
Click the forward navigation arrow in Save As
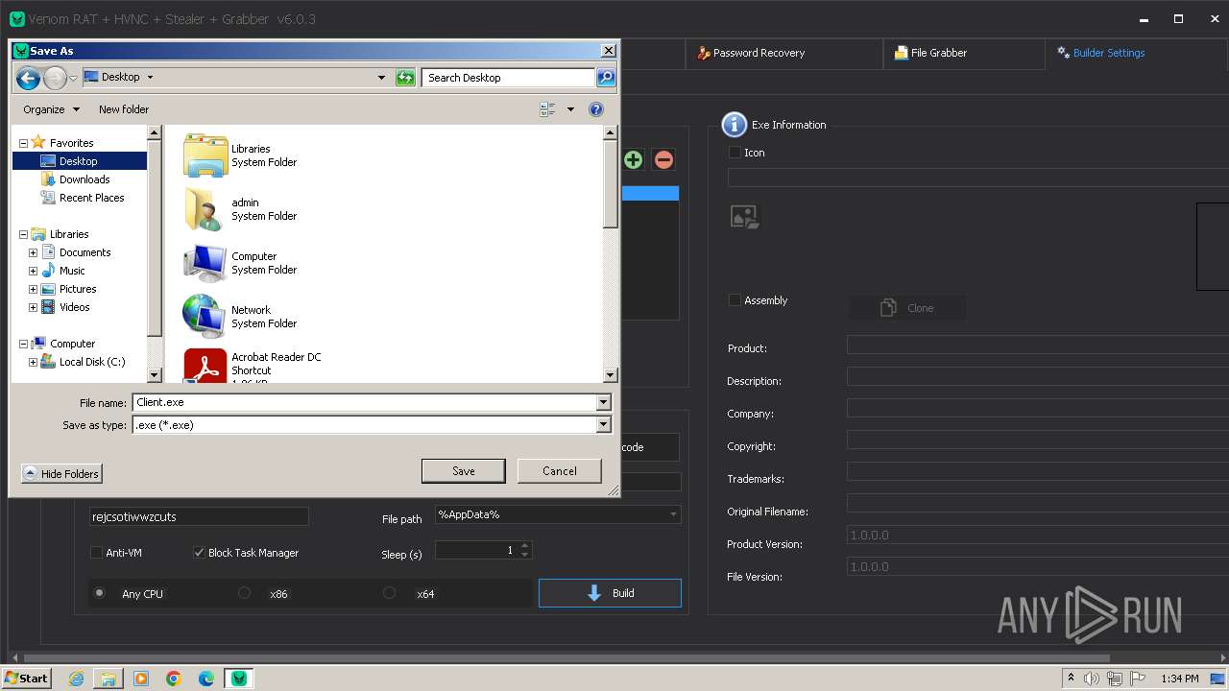pos(55,78)
